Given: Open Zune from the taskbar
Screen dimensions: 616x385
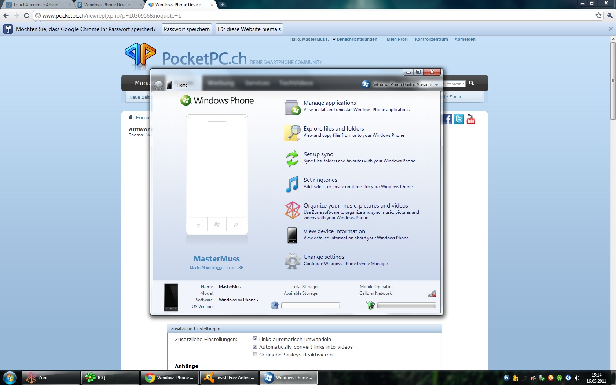Looking at the screenshot, I should 51,378.
